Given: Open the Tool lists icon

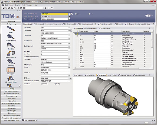Looking at the screenshot, I should click(x=11, y=45).
